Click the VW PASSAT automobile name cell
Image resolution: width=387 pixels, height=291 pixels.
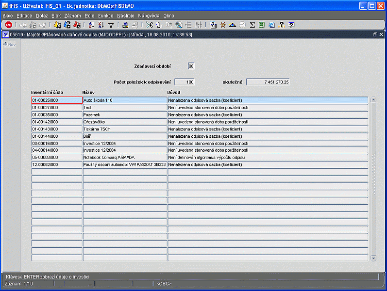(x=125, y=164)
